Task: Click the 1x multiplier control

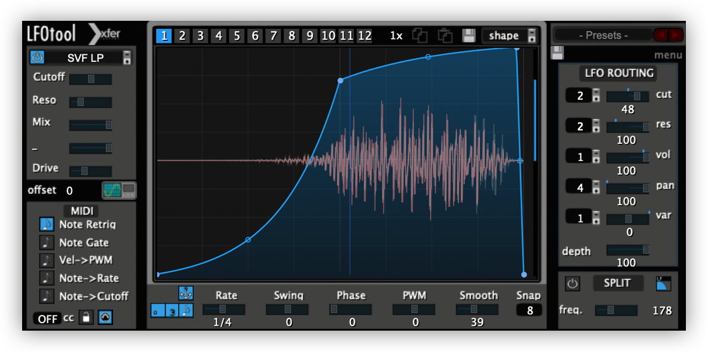Action: 396,35
